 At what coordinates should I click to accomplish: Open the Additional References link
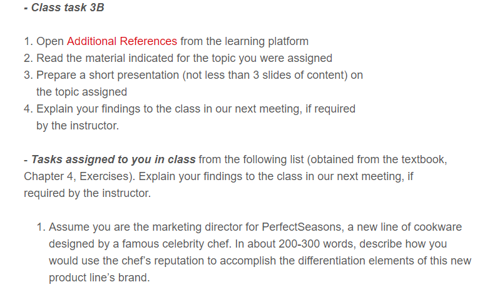pyautogui.click(x=122, y=41)
